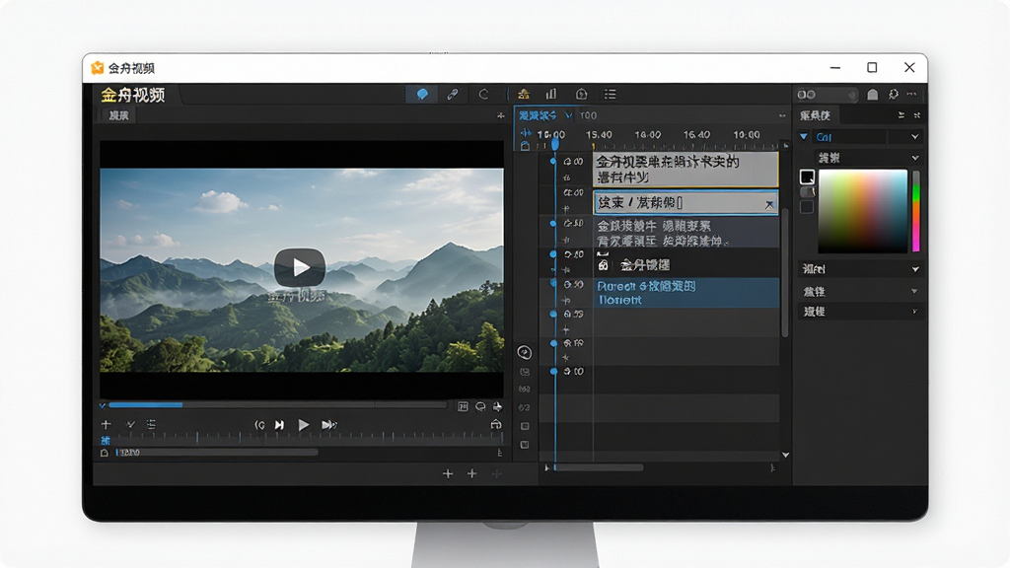
Task: Click the blue playhead marker on timeline ruler
Action: (x=555, y=145)
